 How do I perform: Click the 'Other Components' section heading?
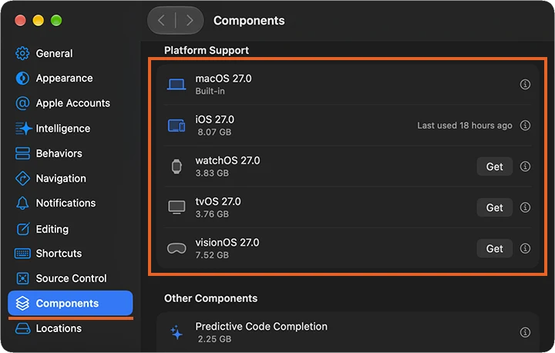[210, 298]
